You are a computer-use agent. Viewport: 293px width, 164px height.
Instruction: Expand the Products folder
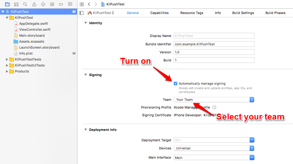7,71
